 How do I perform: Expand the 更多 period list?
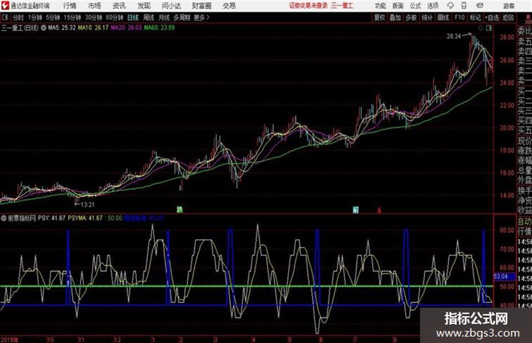202,17
